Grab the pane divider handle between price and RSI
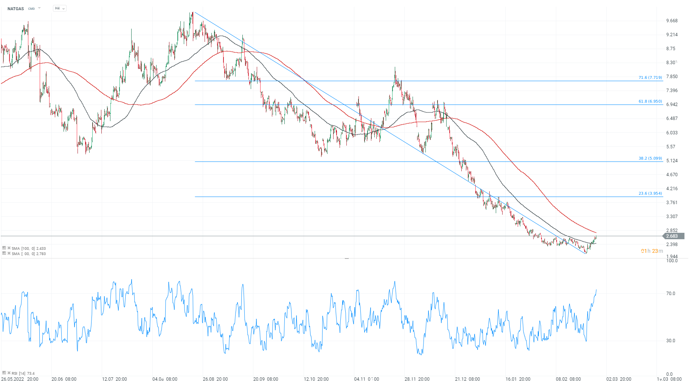The image size is (689, 386). 346,258
